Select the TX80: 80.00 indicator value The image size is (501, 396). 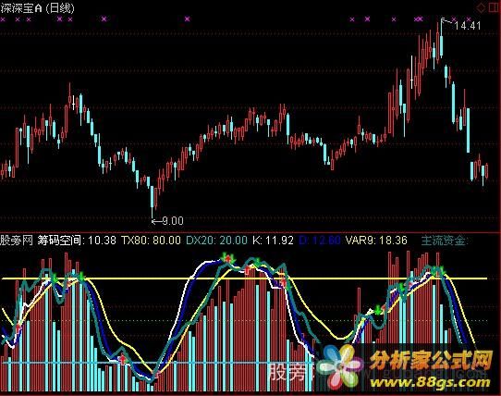[151, 240]
